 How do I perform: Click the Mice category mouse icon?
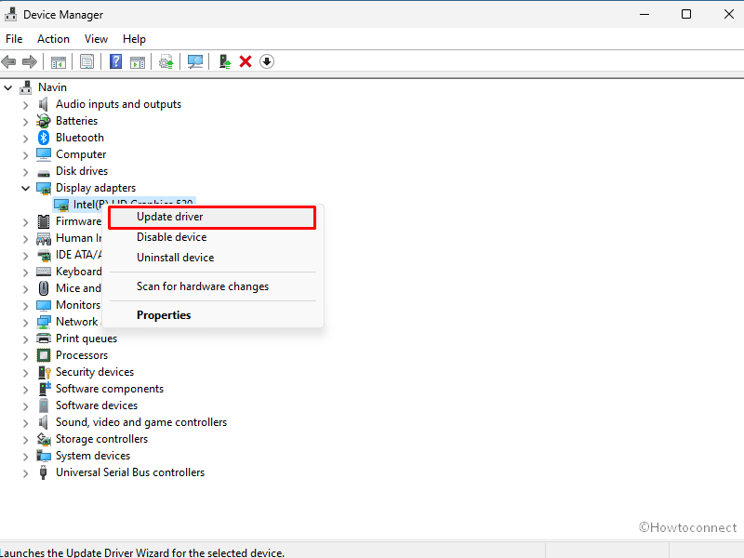tap(44, 288)
